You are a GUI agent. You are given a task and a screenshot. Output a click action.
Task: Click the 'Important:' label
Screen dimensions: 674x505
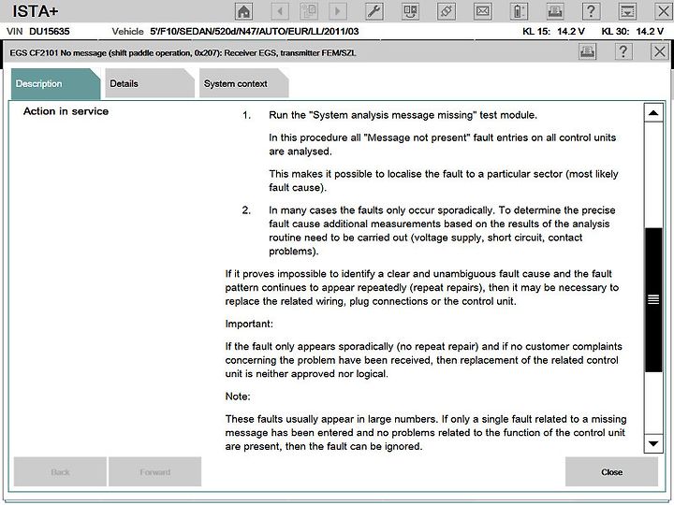click(x=249, y=324)
